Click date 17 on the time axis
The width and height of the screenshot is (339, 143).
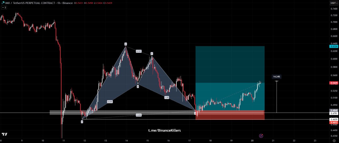(x=189, y=141)
